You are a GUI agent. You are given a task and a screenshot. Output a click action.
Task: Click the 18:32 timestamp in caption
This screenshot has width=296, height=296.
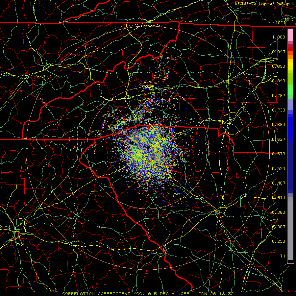click(x=227, y=294)
